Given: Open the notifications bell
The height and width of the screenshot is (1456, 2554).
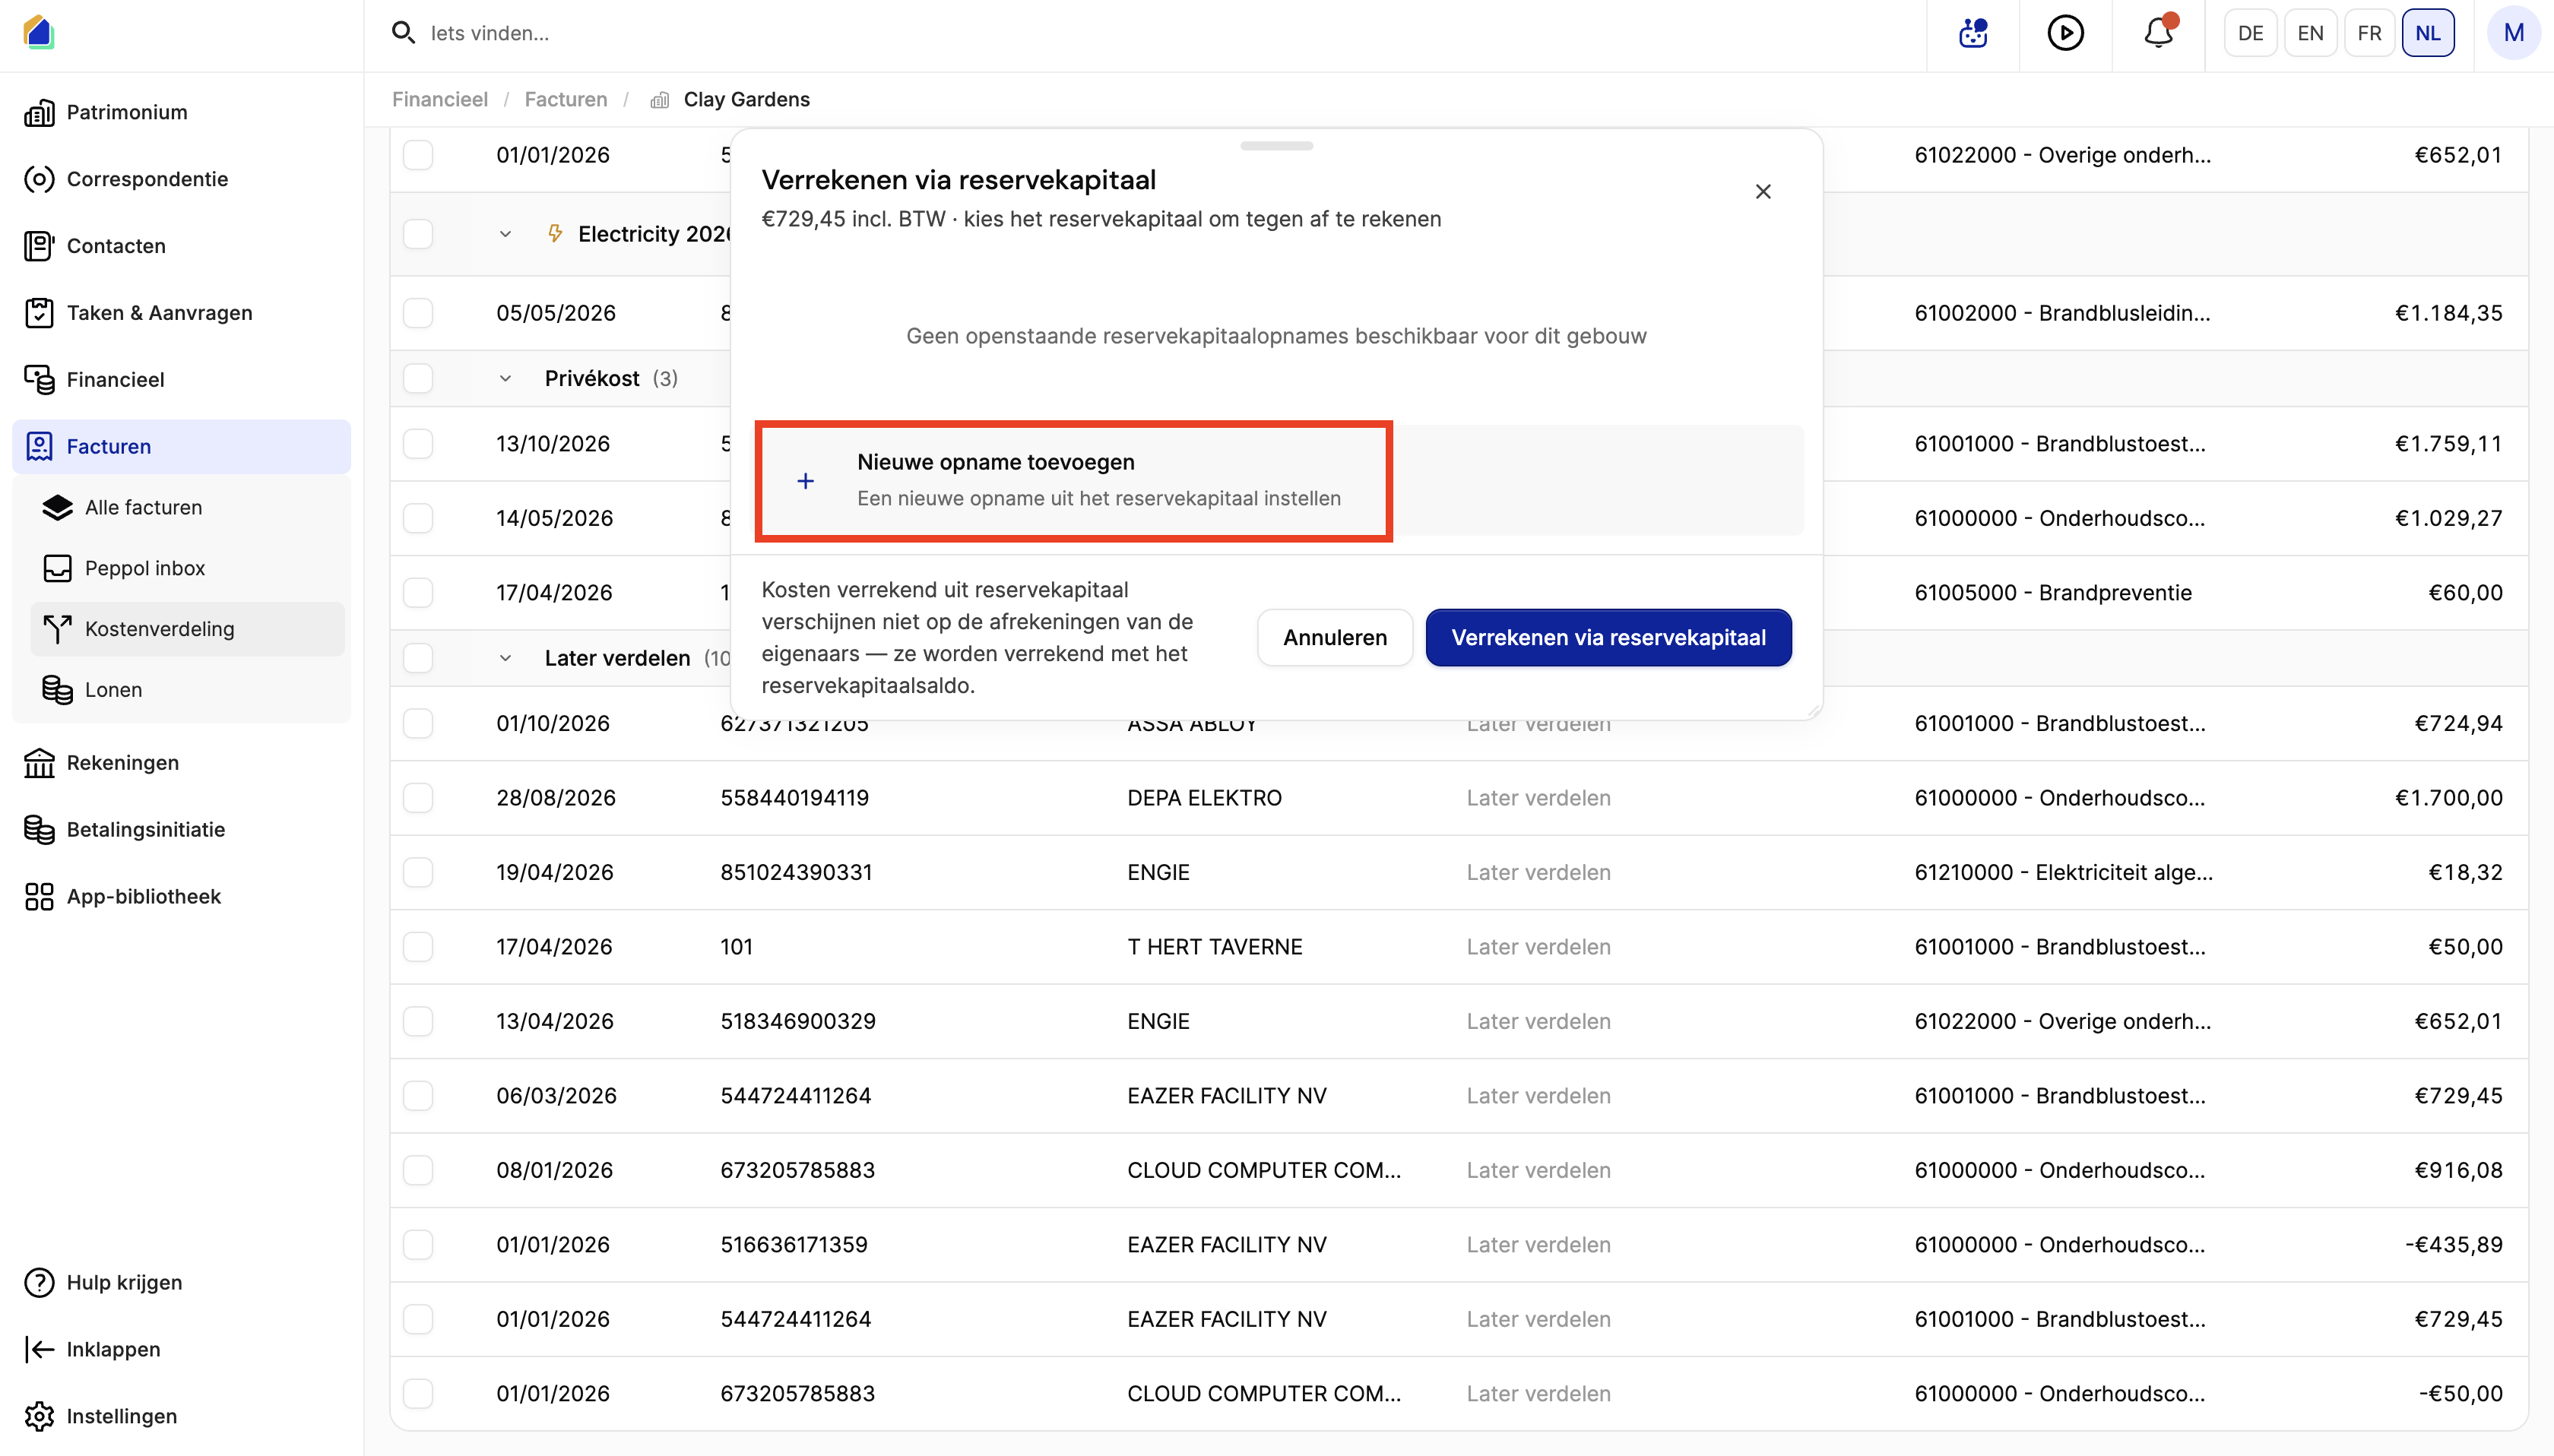Looking at the screenshot, I should coord(2158,33).
